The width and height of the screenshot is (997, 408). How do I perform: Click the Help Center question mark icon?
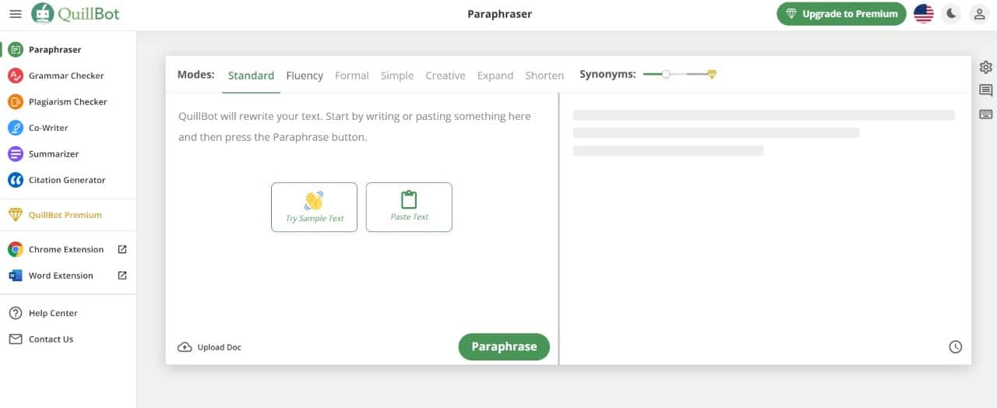16,313
